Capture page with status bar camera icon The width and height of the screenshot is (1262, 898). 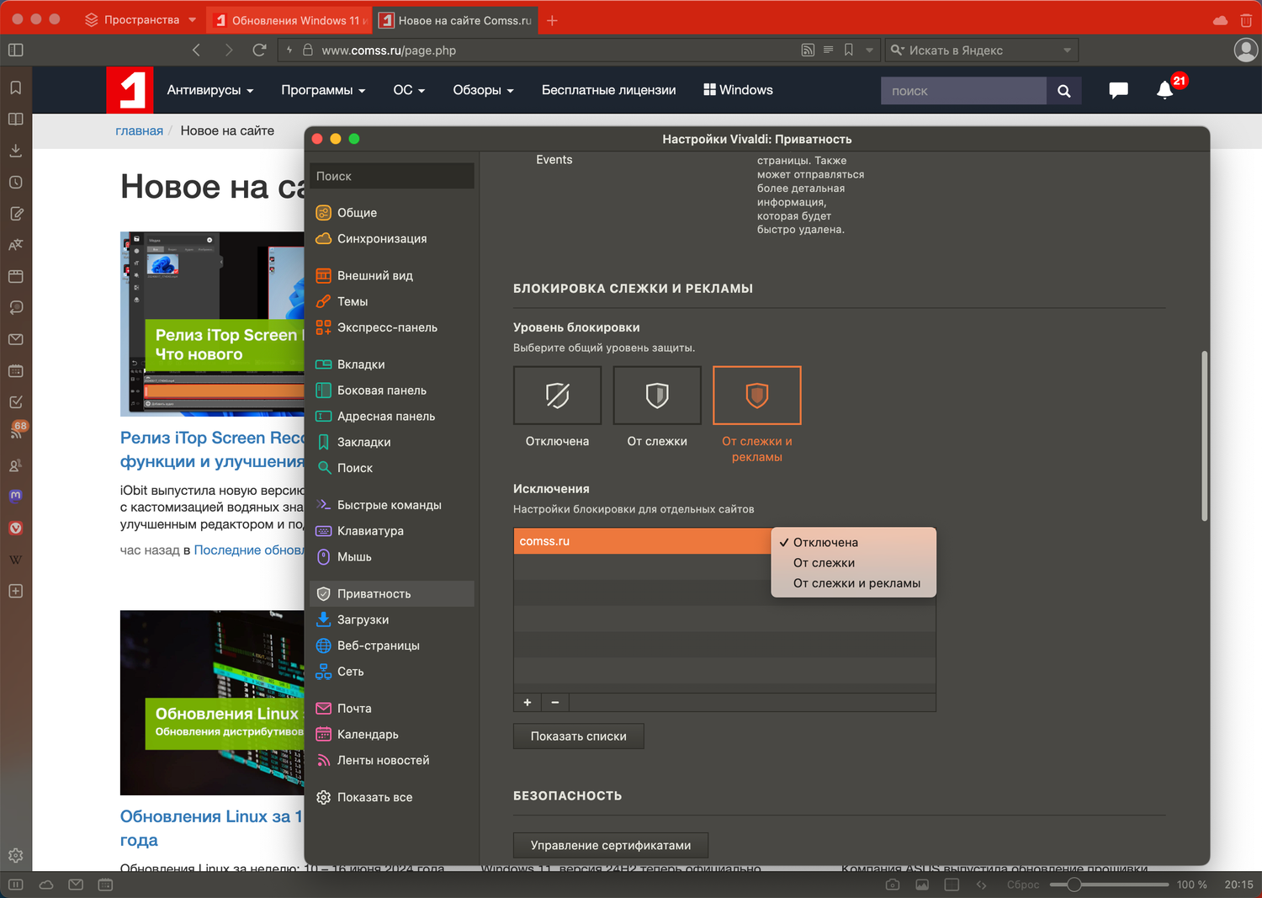pyautogui.click(x=893, y=885)
